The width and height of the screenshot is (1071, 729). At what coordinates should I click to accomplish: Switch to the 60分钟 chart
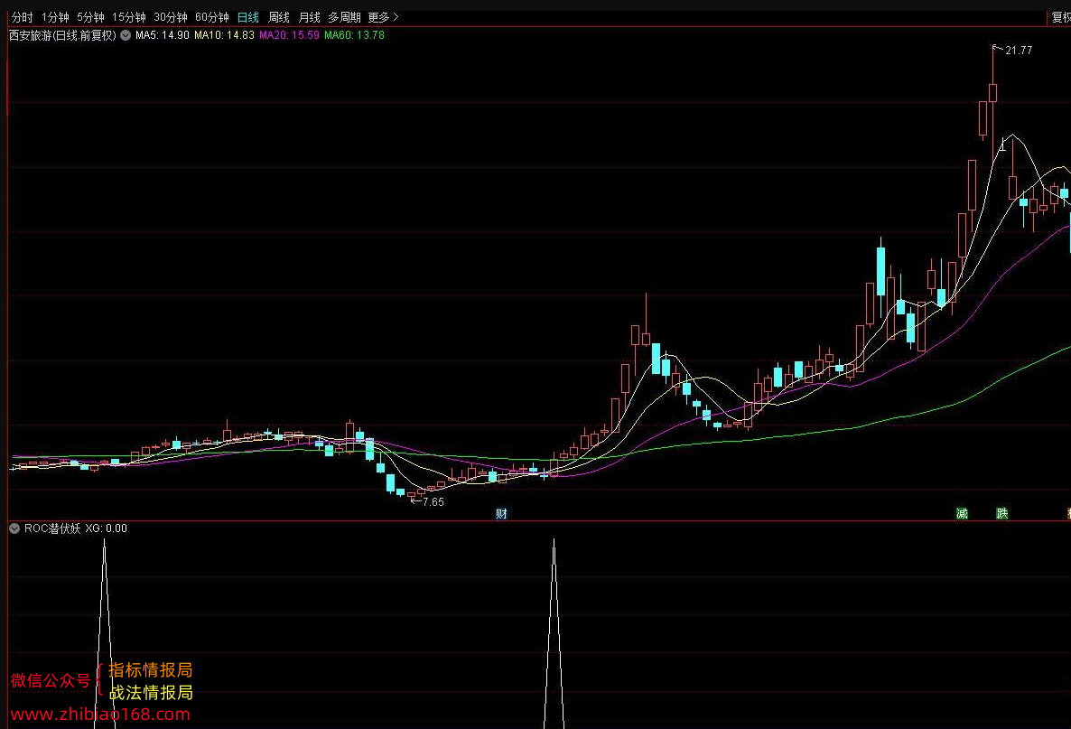tap(211, 17)
